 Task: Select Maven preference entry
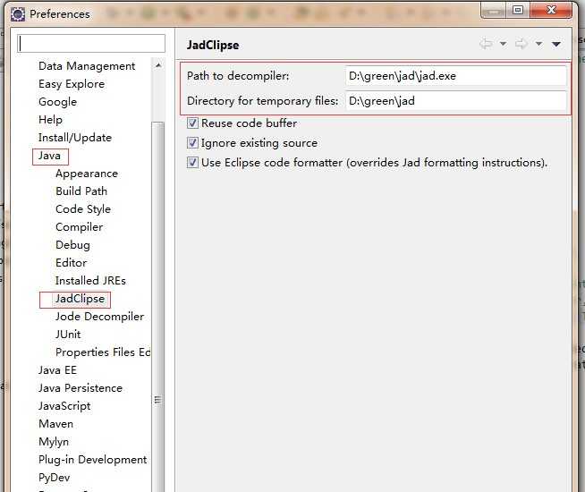coord(56,424)
